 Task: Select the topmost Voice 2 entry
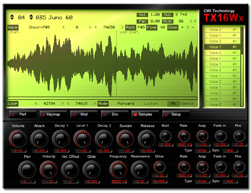(x=222, y=29)
